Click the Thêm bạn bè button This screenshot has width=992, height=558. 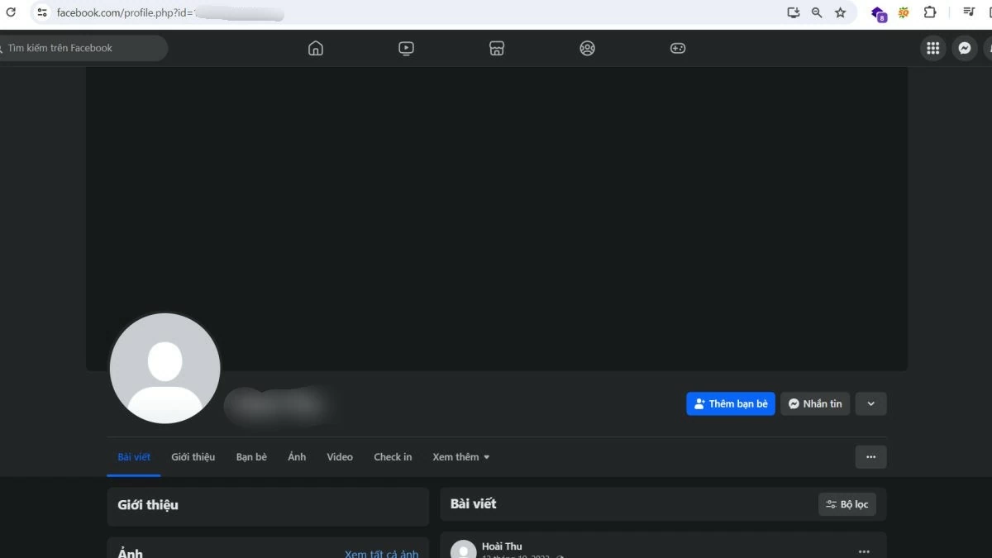point(730,403)
